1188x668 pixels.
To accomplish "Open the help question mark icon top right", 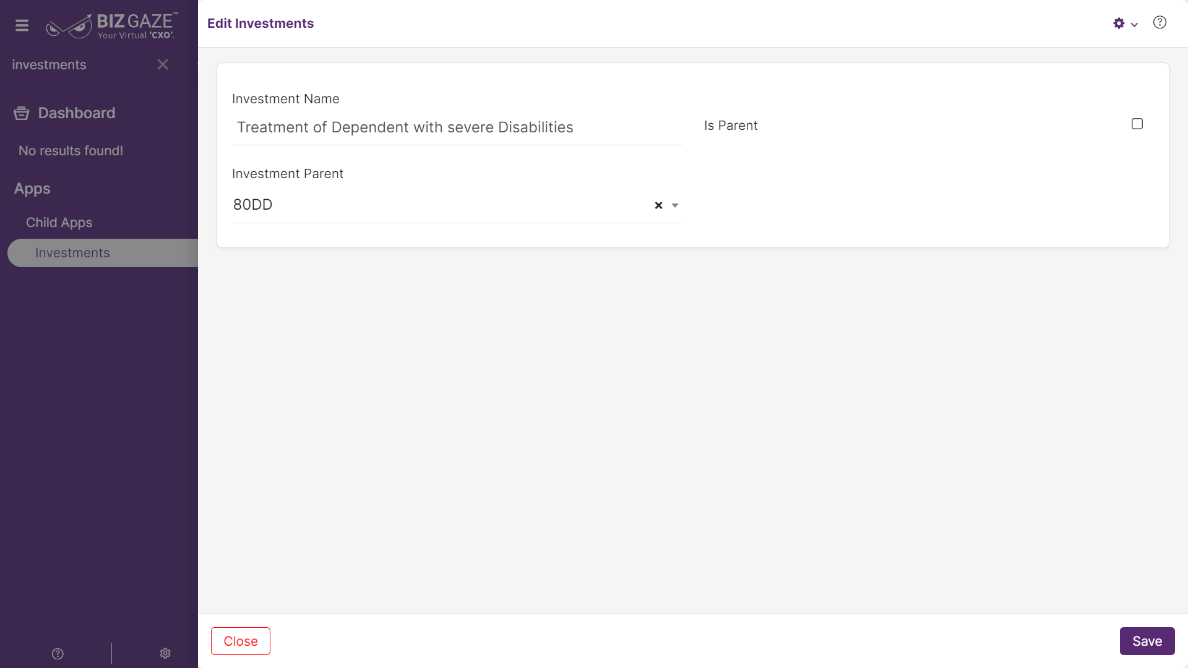I will pos(1160,23).
